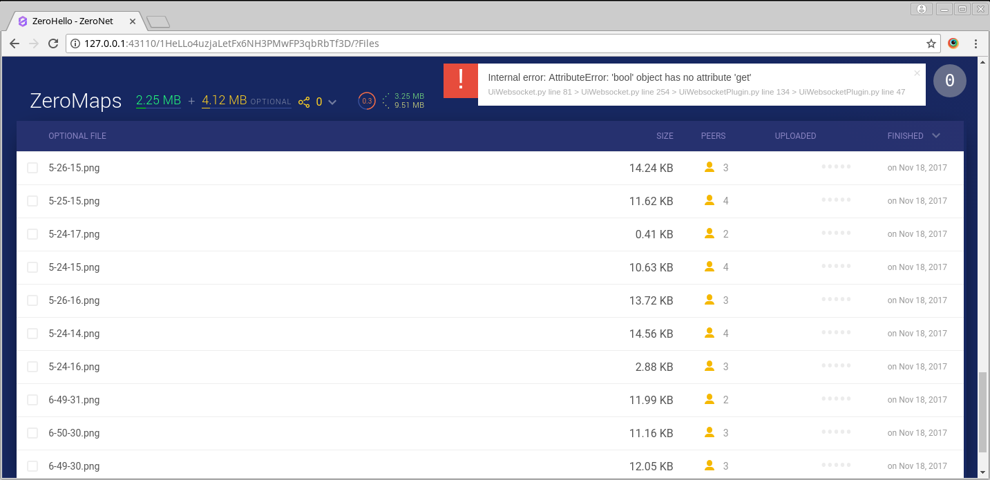Click the peers icon for 5-24-14.png

pyautogui.click(x=709, y=333)
